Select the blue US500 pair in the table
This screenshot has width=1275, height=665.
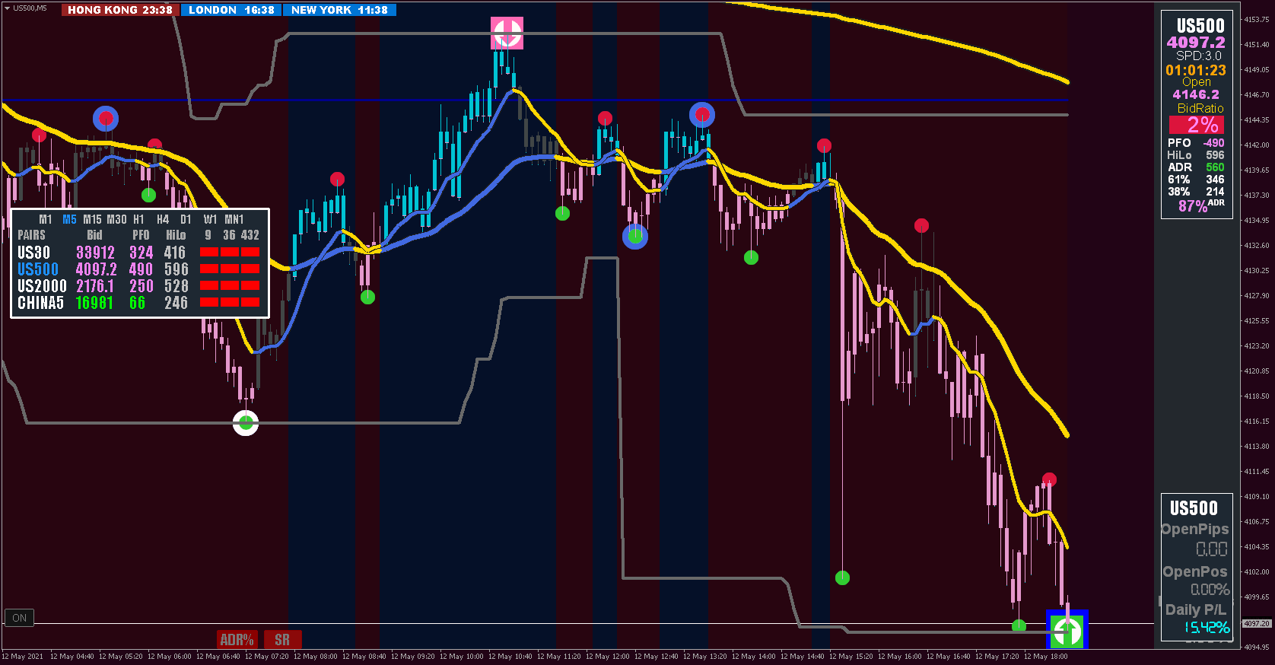(x=38, y=269)
